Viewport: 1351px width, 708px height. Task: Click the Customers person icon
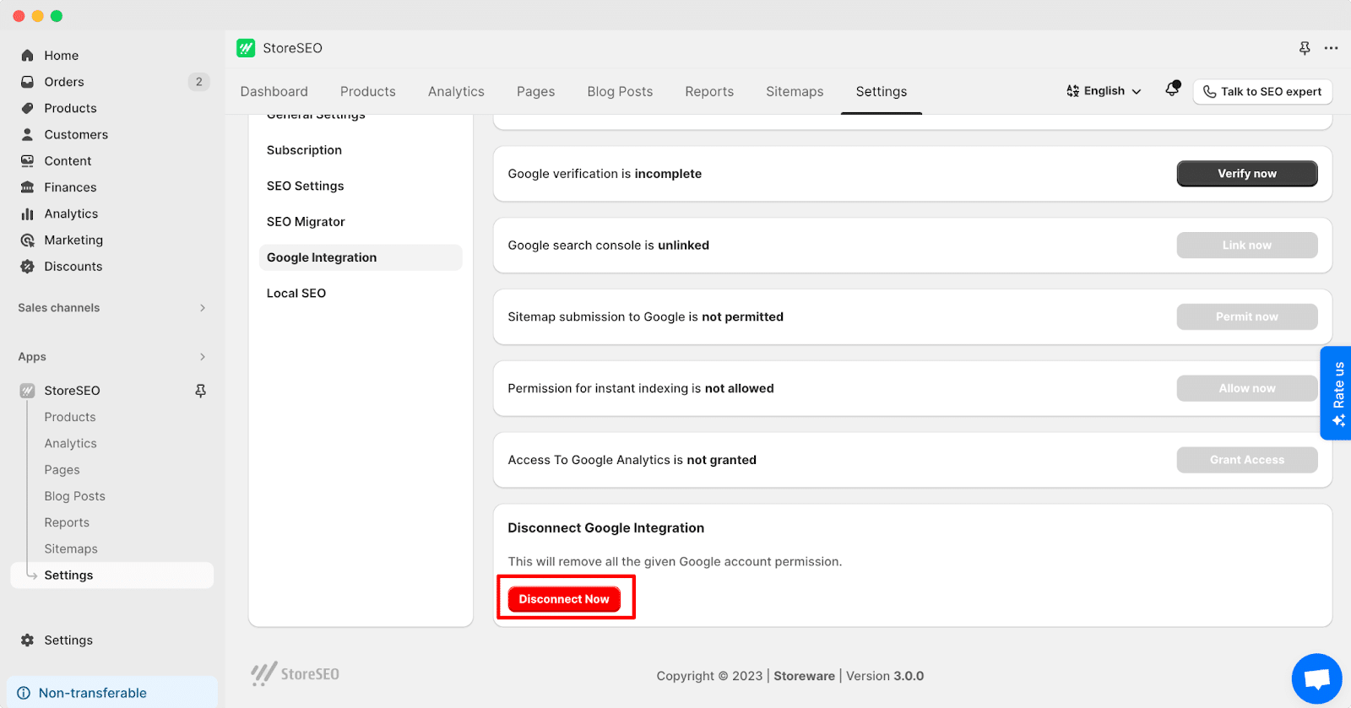click(27, 134)
